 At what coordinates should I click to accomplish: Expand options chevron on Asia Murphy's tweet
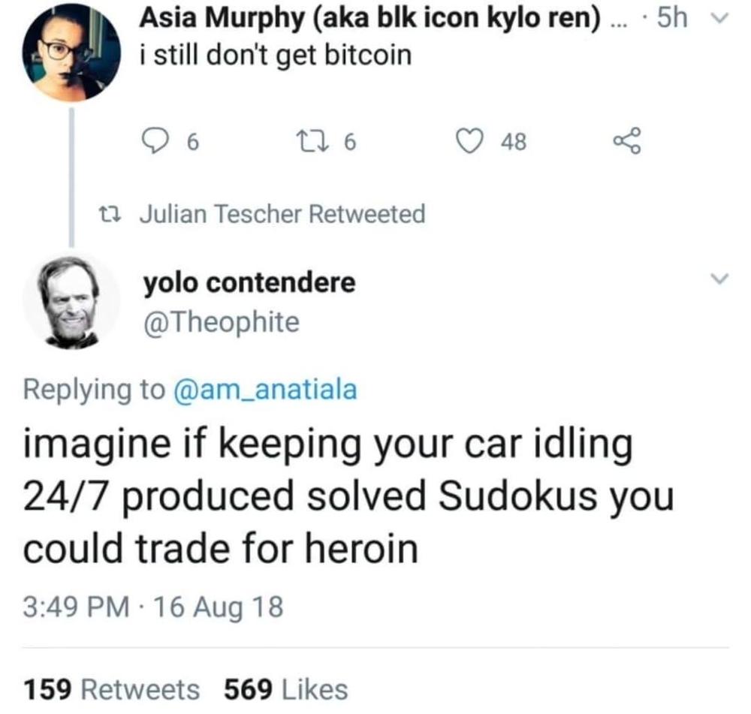(721, 18)
